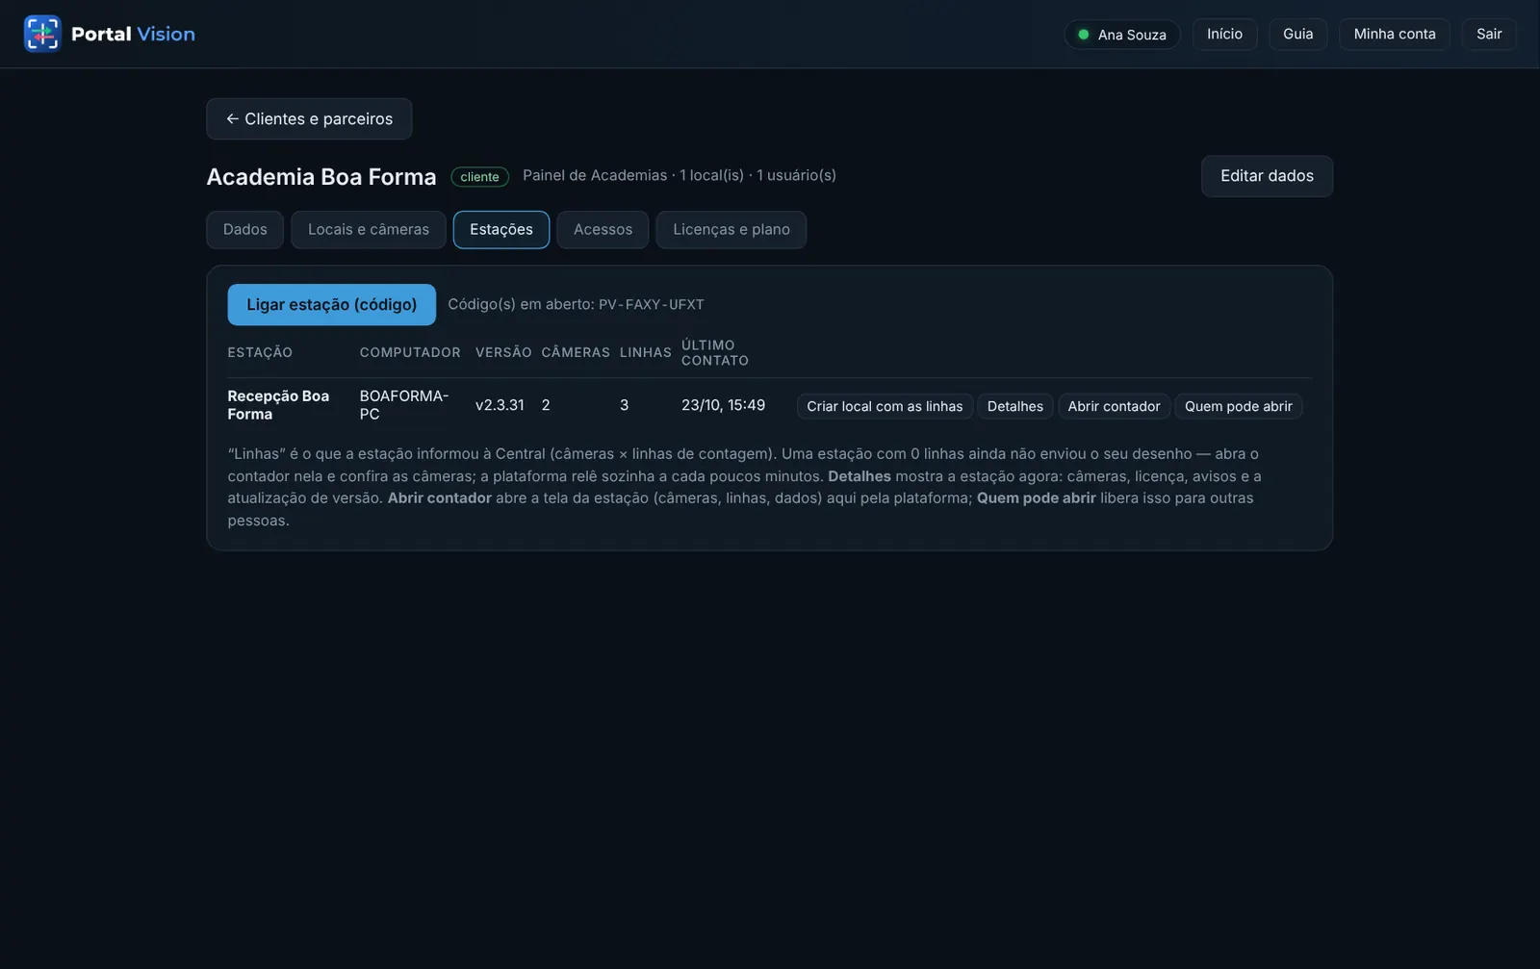Screen dimensions: 1540x969
Task: Click the ESTAÇÃO column header
Action: coord(260,352)
